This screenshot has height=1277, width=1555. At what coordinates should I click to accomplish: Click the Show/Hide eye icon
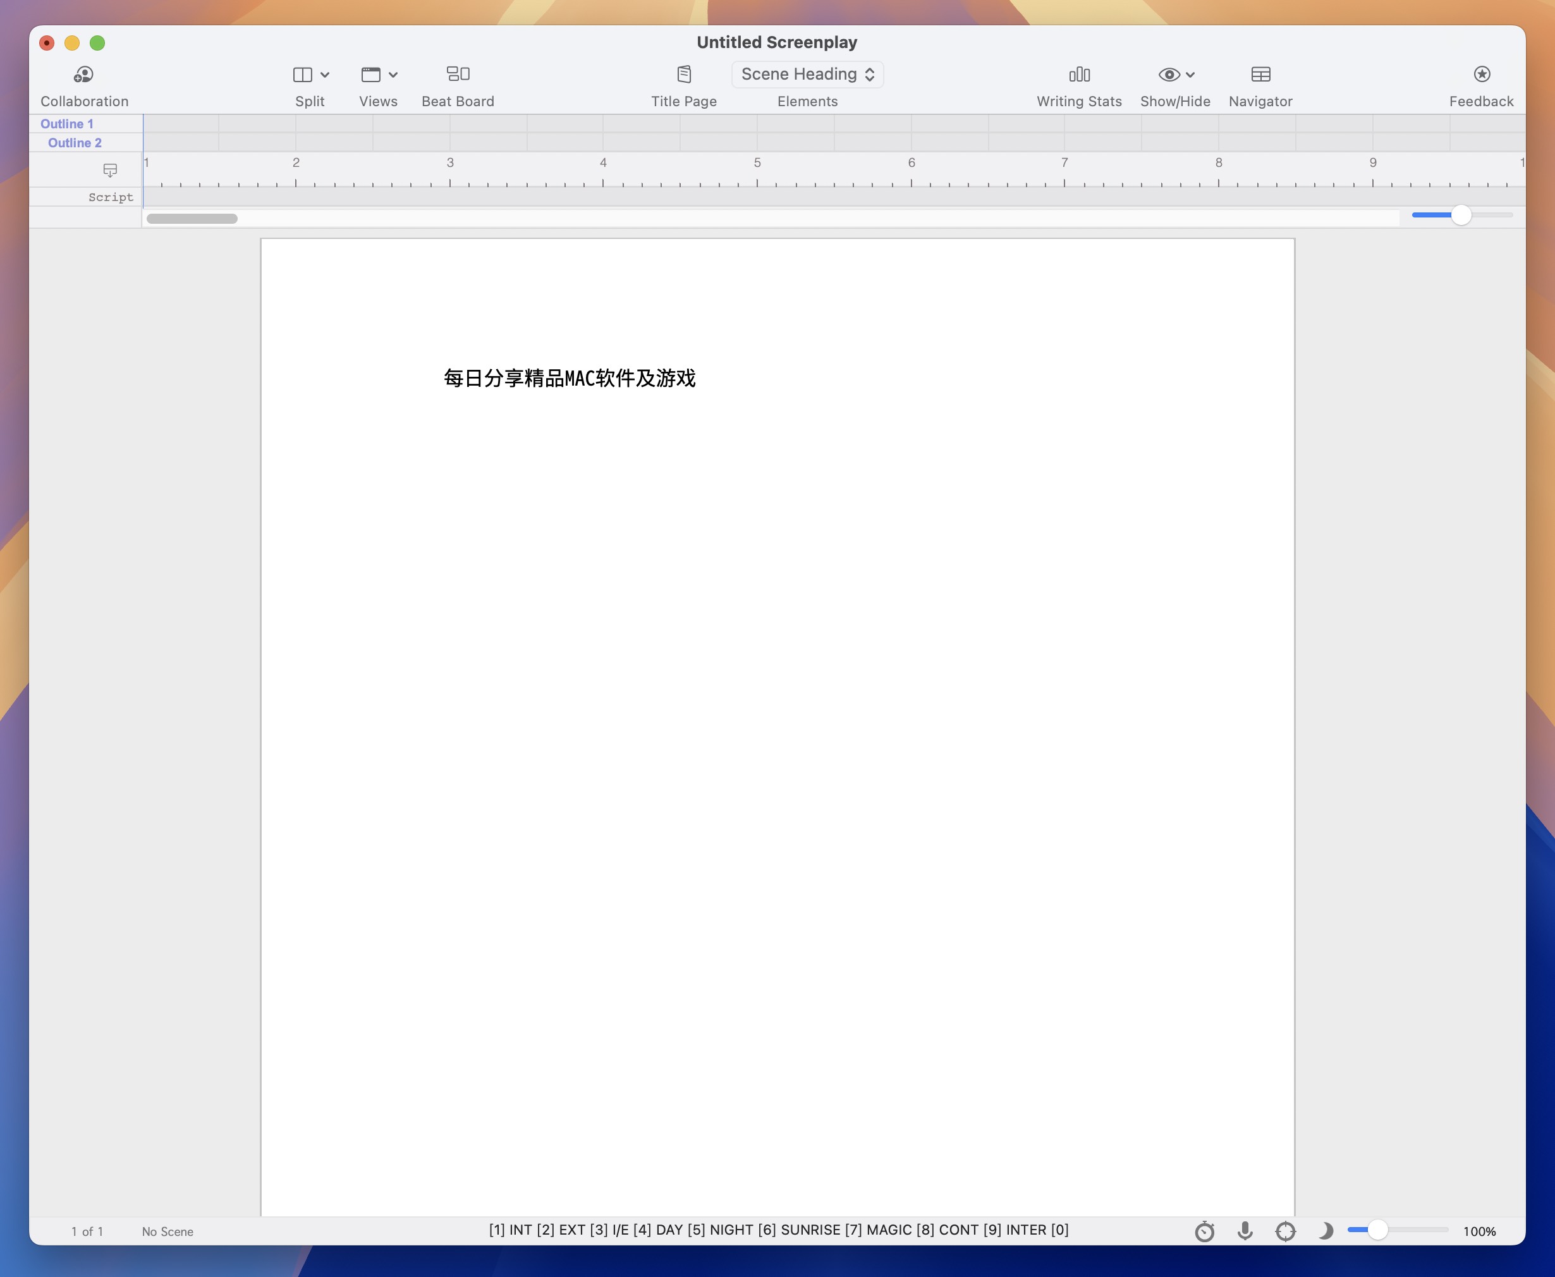pyautogui.click(x=1168, y=75)
